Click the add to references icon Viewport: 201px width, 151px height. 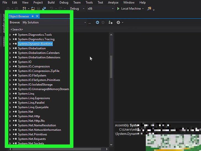click(110, 22)
